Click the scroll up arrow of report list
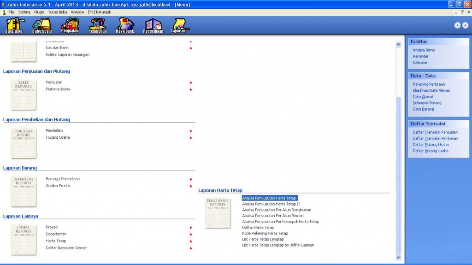Viewport: 472px width, 265px height. coord(398,45)
